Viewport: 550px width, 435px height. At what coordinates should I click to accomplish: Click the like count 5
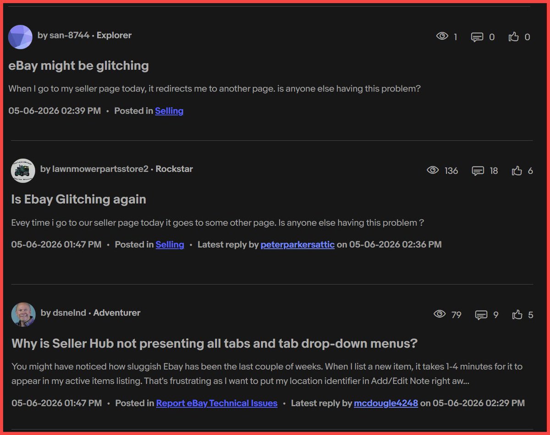[x=531, y=315]
